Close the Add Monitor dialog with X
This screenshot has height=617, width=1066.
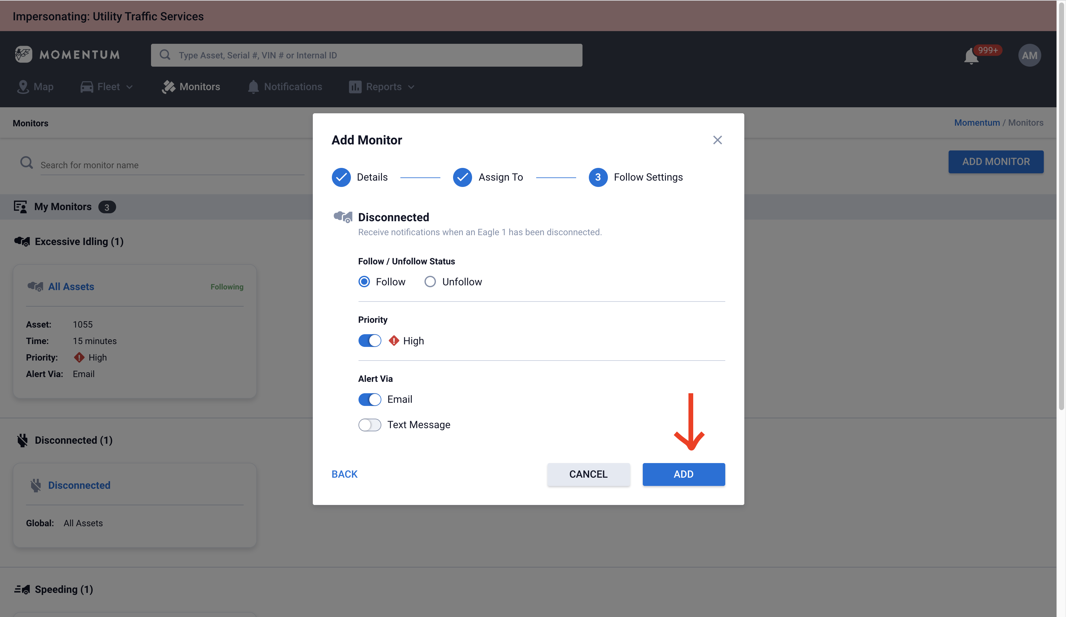click(x=717, y=140)
